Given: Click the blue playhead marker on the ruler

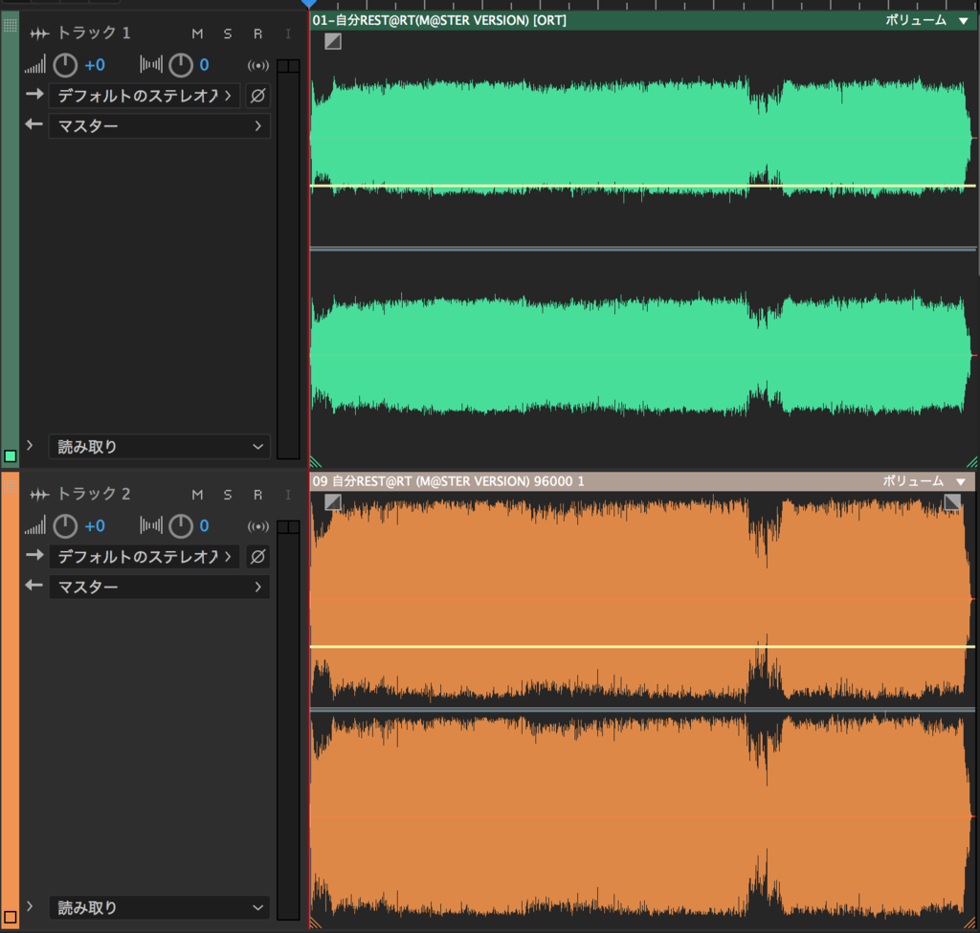Looking at the screenshot, I should click(309, 4).
